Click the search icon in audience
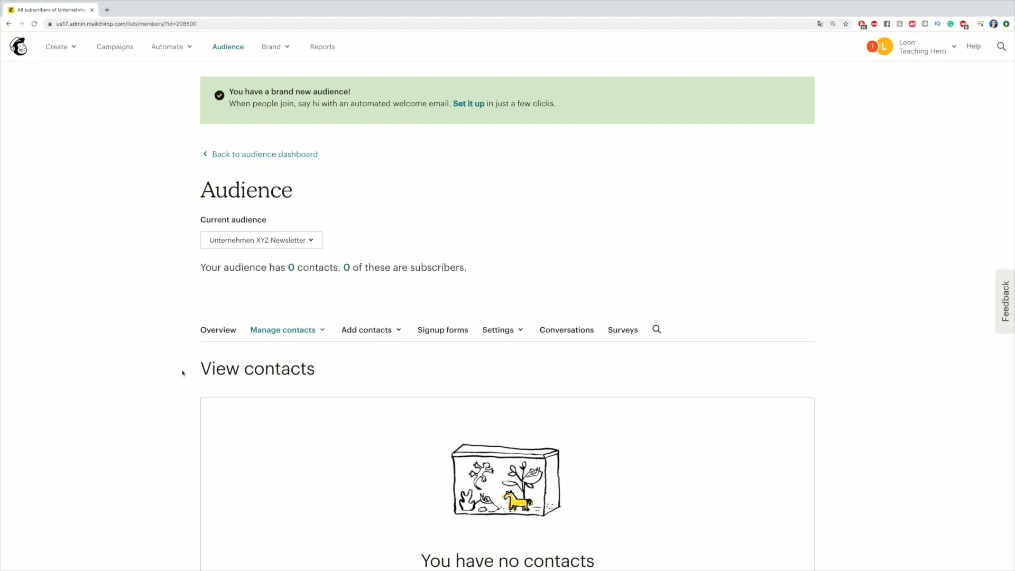 [x=657, y=329]
